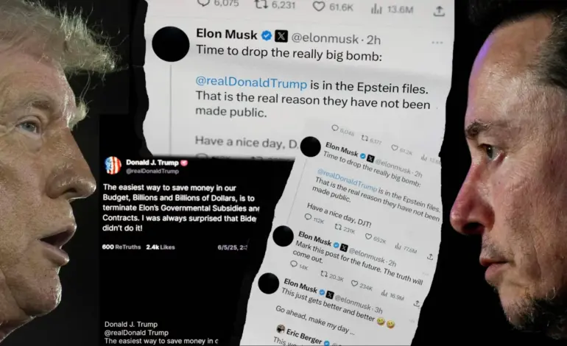Click the X affiliation badge next to name
This screenshot has height=346, width=567.
281,36
